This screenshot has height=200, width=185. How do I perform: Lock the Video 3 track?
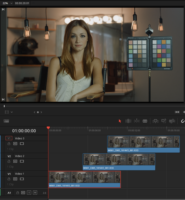click(9, 143)
